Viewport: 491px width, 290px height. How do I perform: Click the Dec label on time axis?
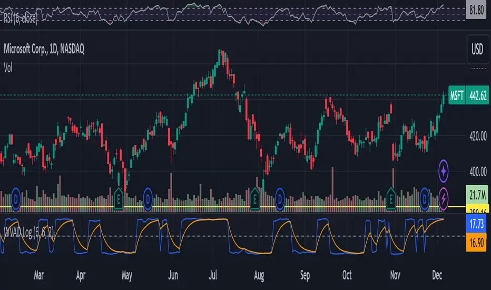coord(437,275)
